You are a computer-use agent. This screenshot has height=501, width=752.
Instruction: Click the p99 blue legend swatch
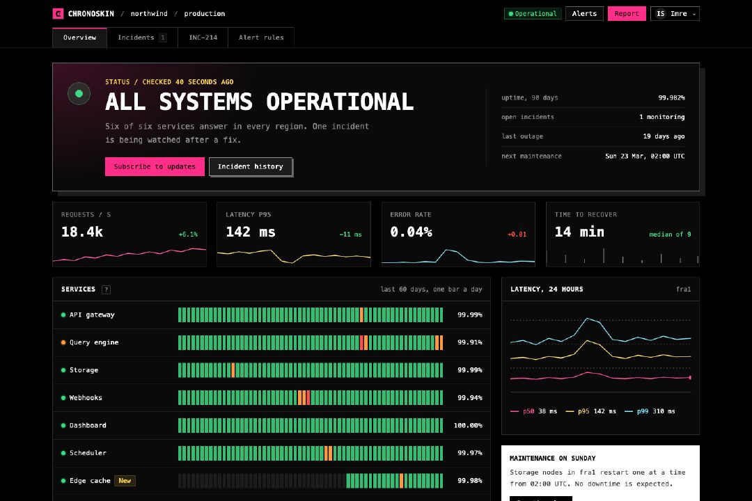(629, 411)
